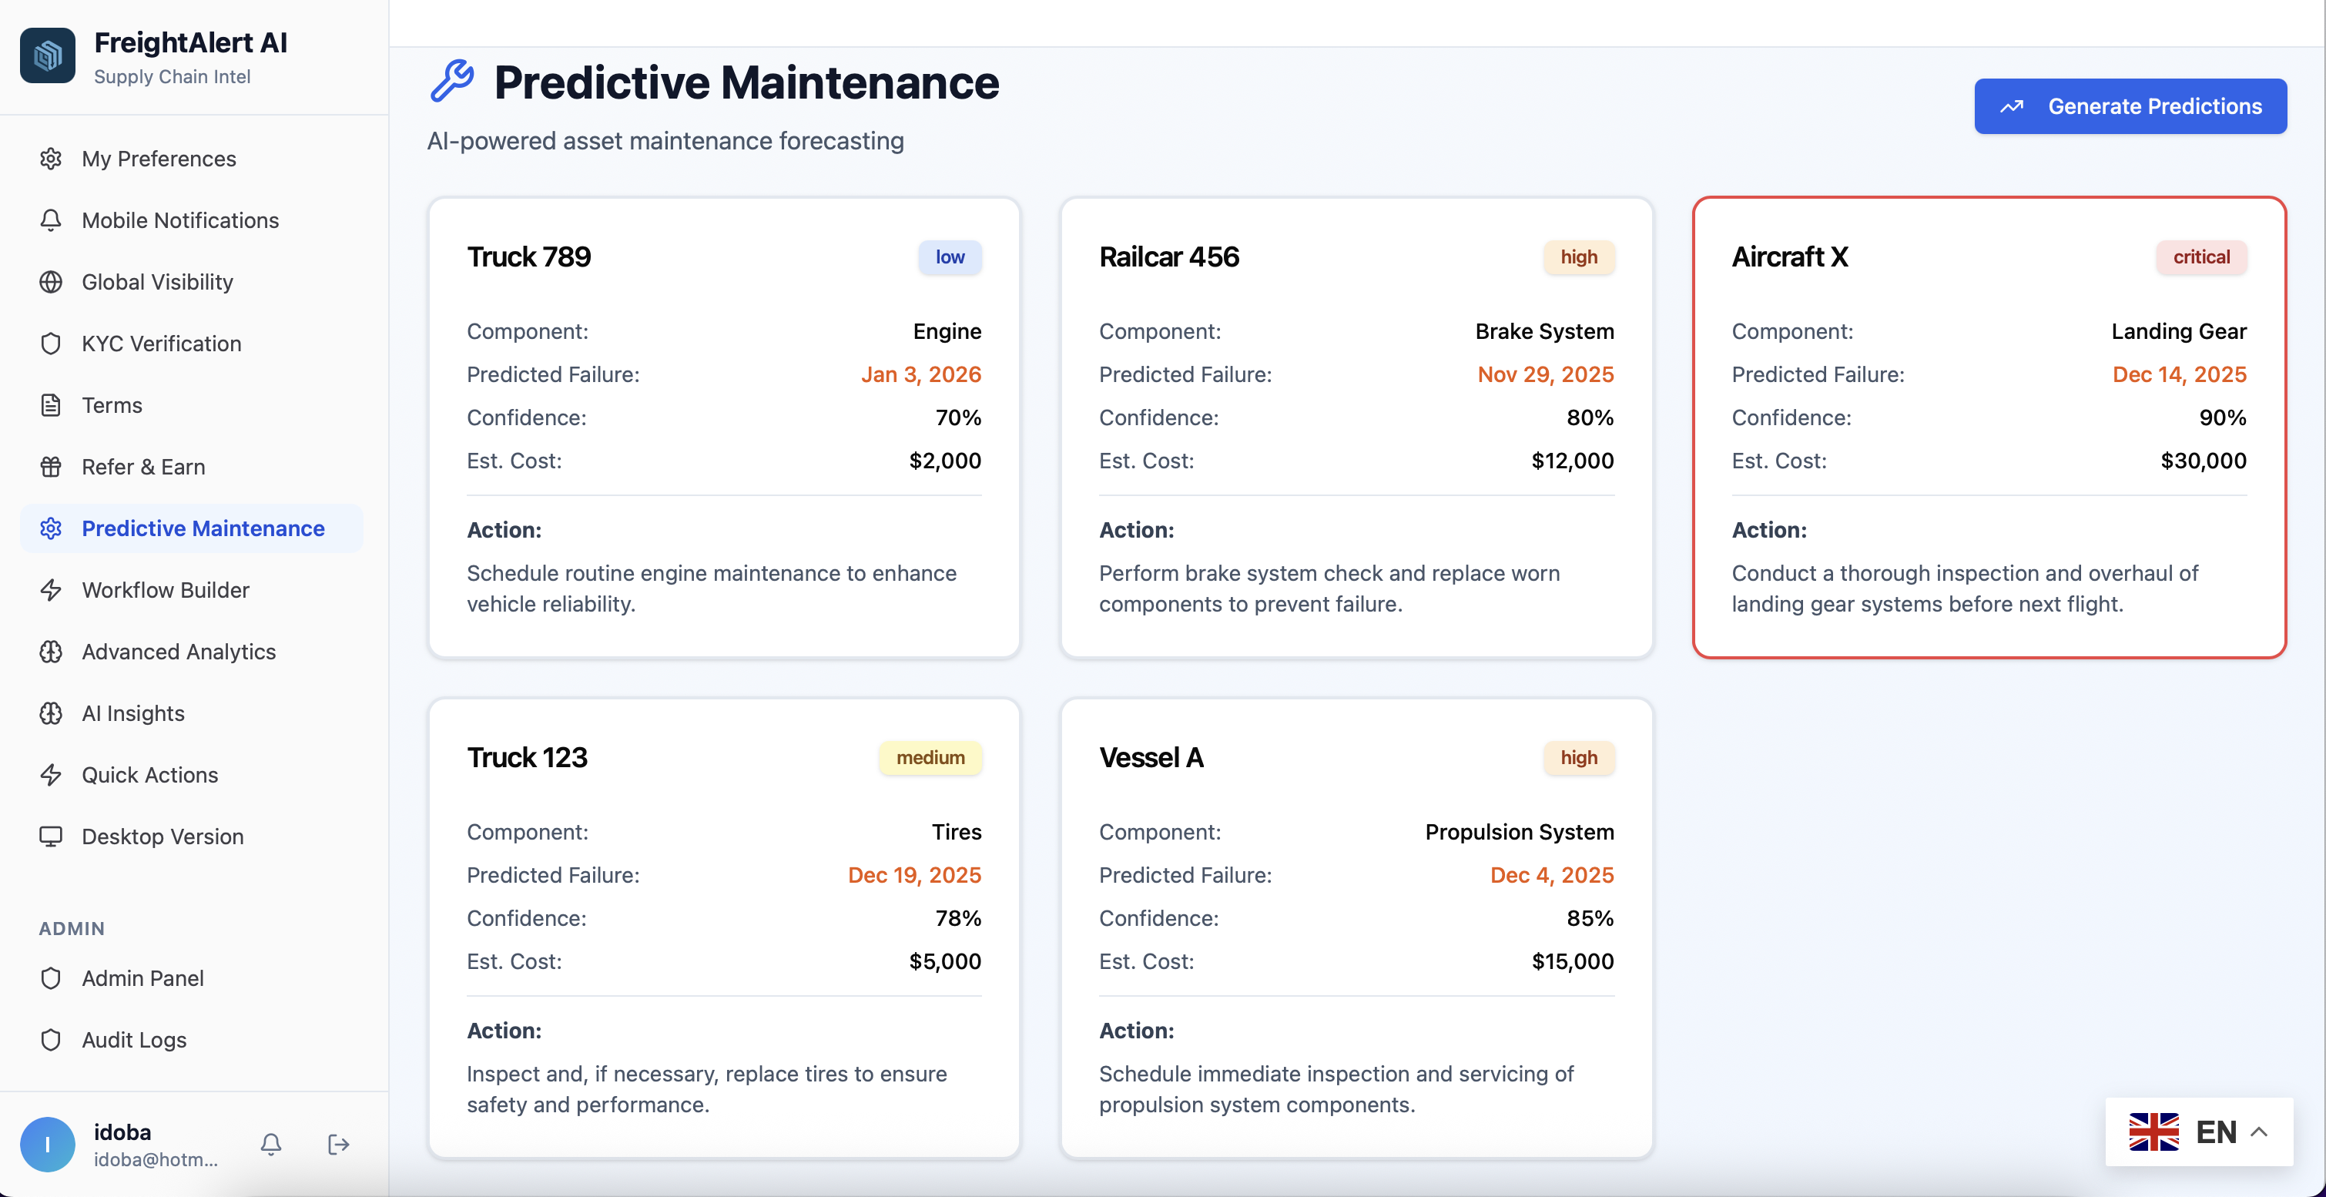Click the chevron arrow beside EN
2326x1197 pixels.
pyautogui.click(x=2259, y=1131)
